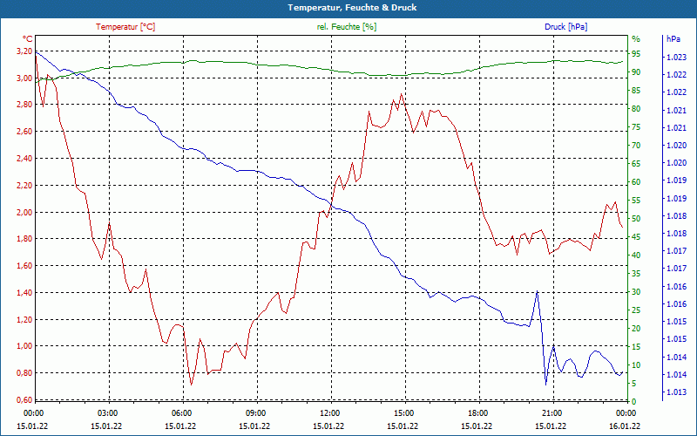
Task: Click the 2,80 temperature axis value
Action: point(24,105)
